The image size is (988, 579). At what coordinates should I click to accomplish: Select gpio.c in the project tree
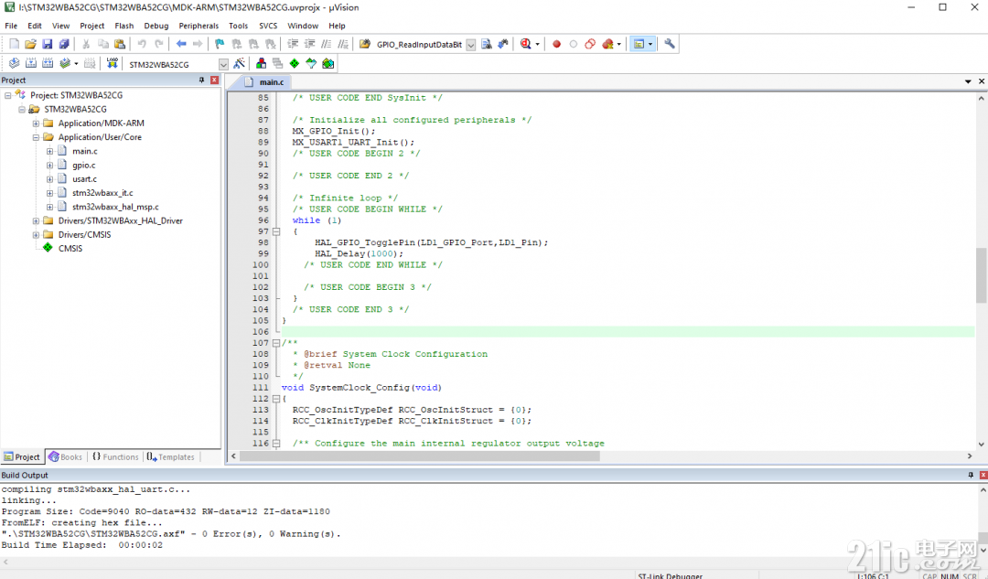coord(84,165)
